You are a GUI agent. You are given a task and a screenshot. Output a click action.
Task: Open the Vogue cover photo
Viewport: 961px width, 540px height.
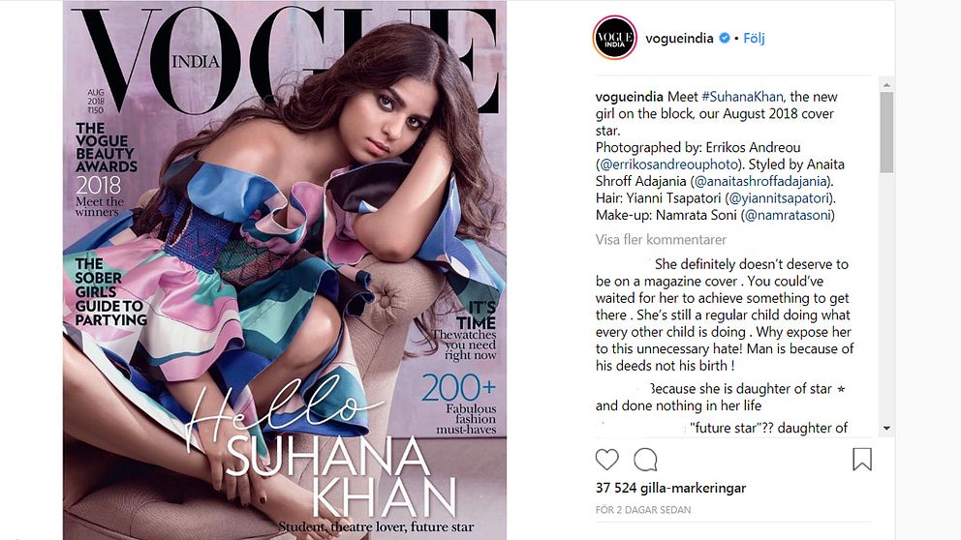tap(285, 270)
